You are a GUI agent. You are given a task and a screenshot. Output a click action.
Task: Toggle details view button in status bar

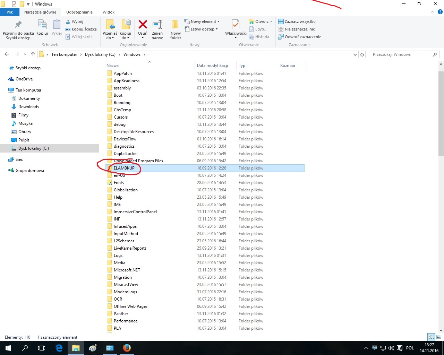[x=431, y=337]
